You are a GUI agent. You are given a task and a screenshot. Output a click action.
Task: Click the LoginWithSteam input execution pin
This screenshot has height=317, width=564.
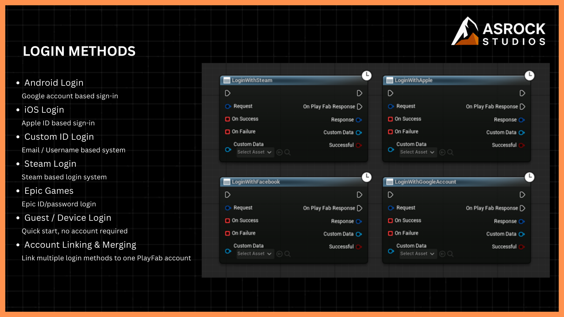[228, 93]
